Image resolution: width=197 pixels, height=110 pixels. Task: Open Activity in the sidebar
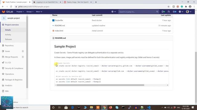[x=8, y=35]
